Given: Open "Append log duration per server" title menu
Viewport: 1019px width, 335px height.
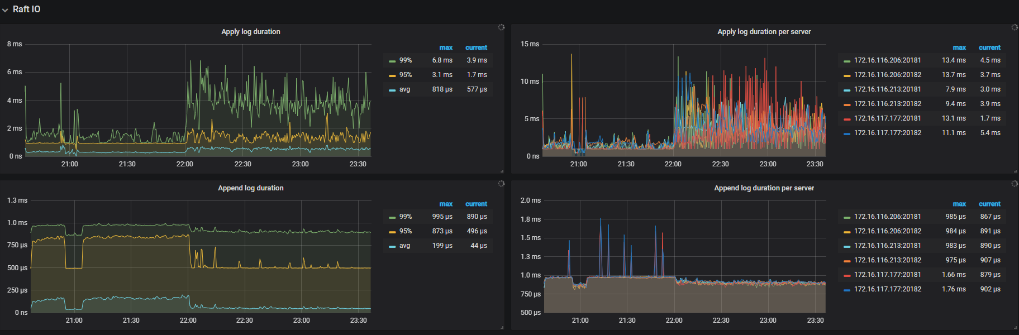Looking at the screenshot, I should click(764, 188).
